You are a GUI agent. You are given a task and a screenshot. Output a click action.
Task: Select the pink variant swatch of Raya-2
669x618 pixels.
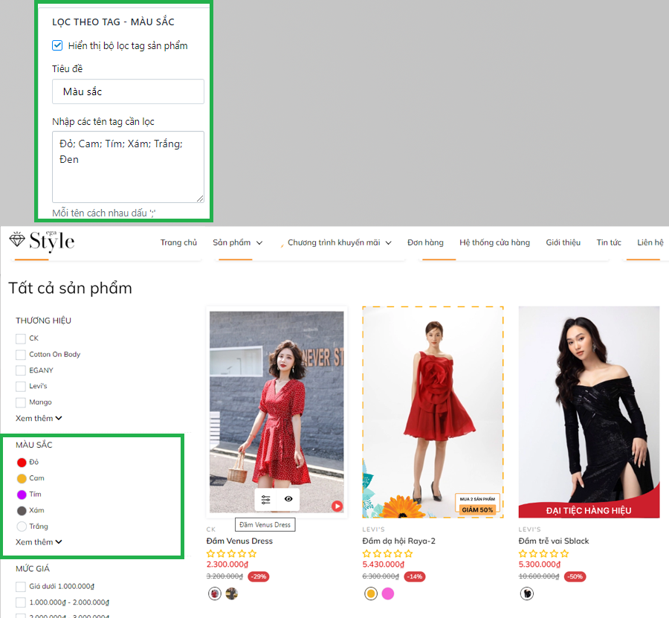(387, 593)
